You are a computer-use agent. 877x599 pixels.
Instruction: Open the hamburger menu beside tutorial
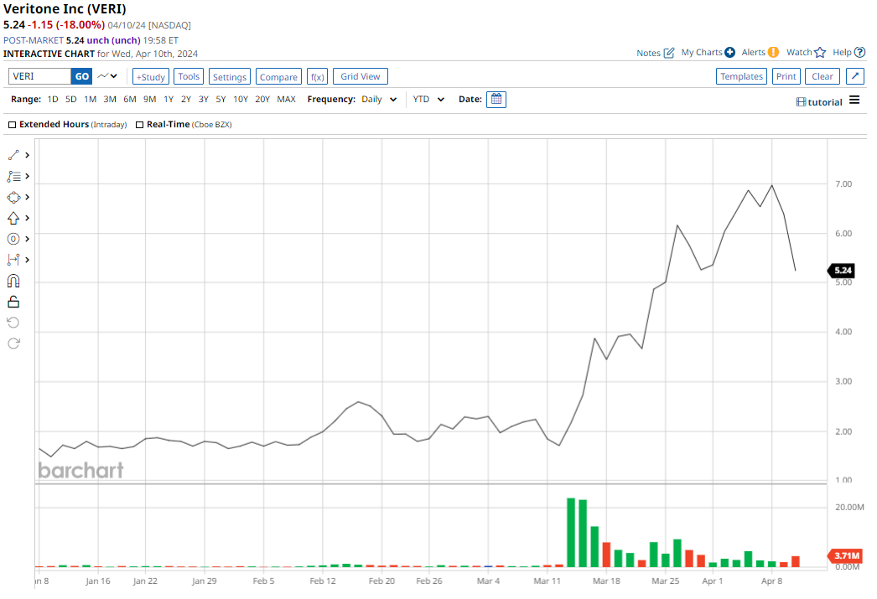(854, 101)
